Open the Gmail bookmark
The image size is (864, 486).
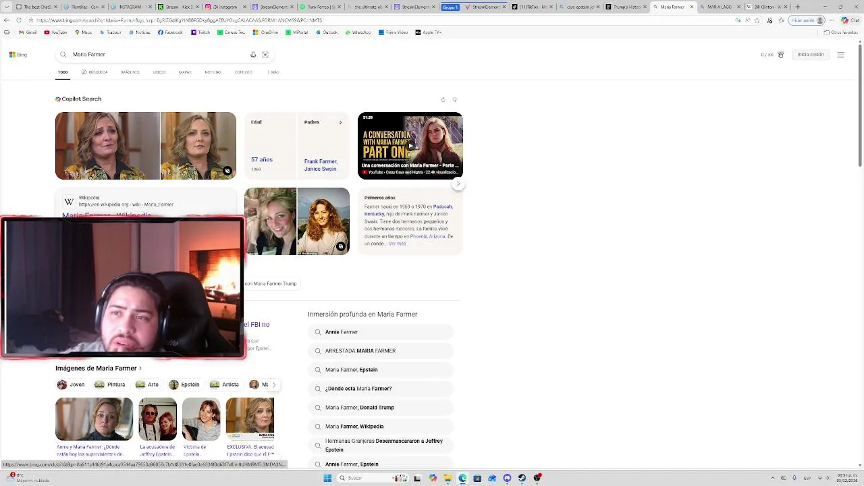(28, 32)
